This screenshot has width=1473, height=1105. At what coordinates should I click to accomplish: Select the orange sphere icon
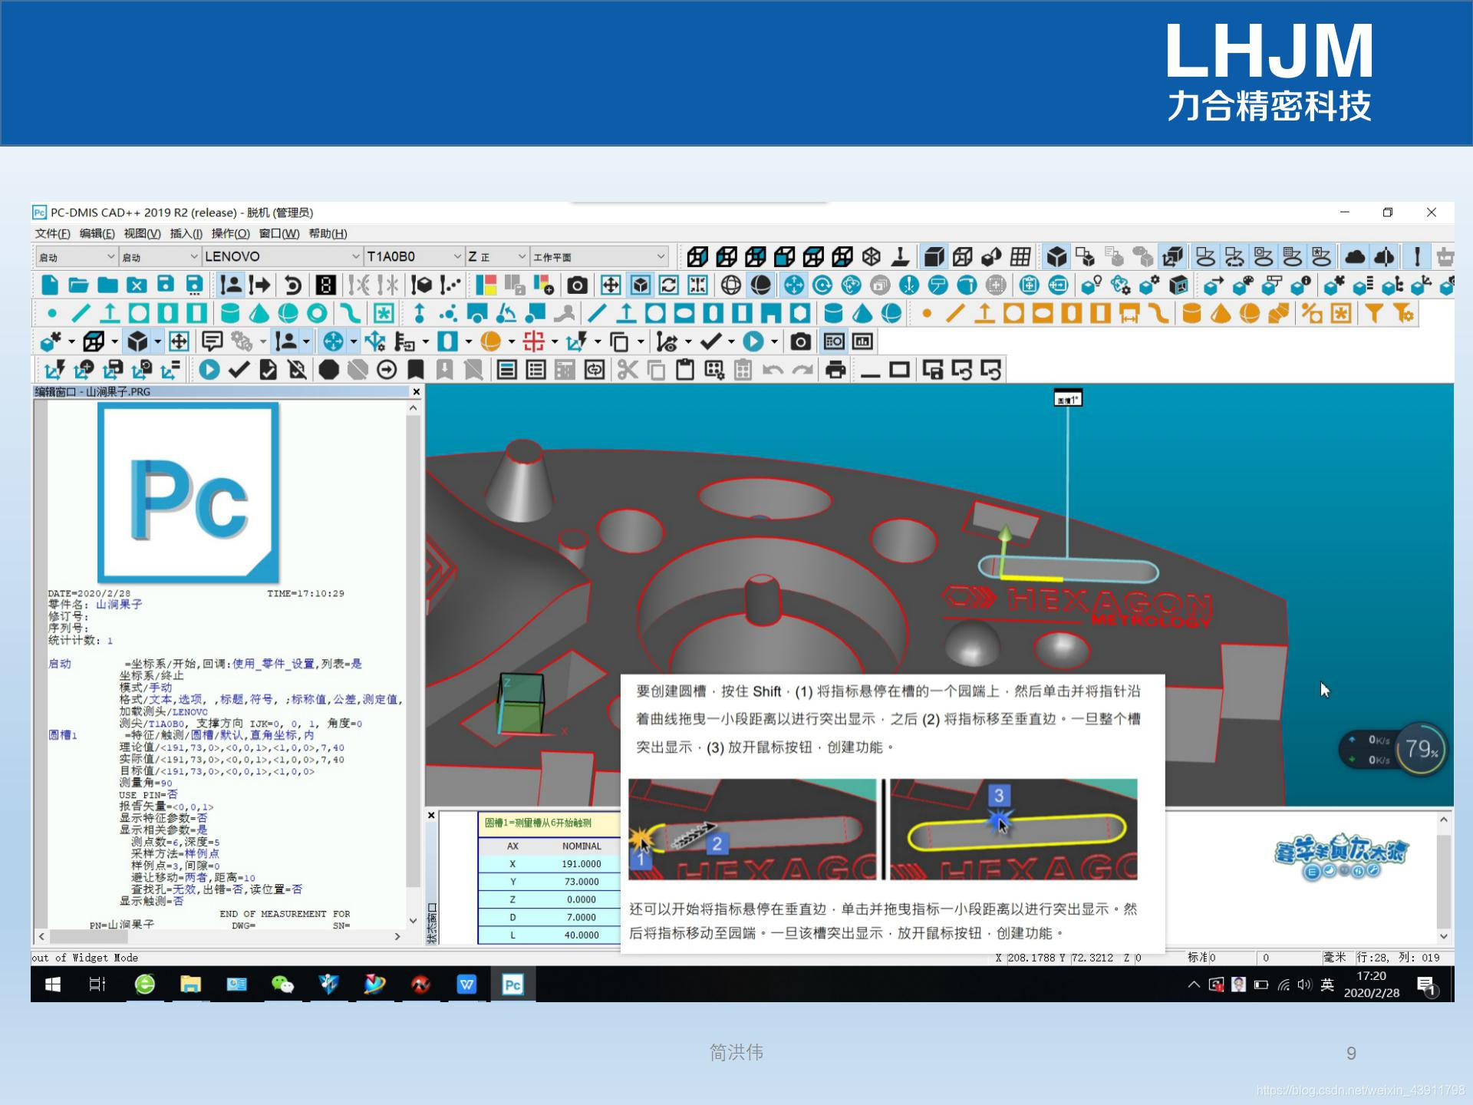[1250, 313]
